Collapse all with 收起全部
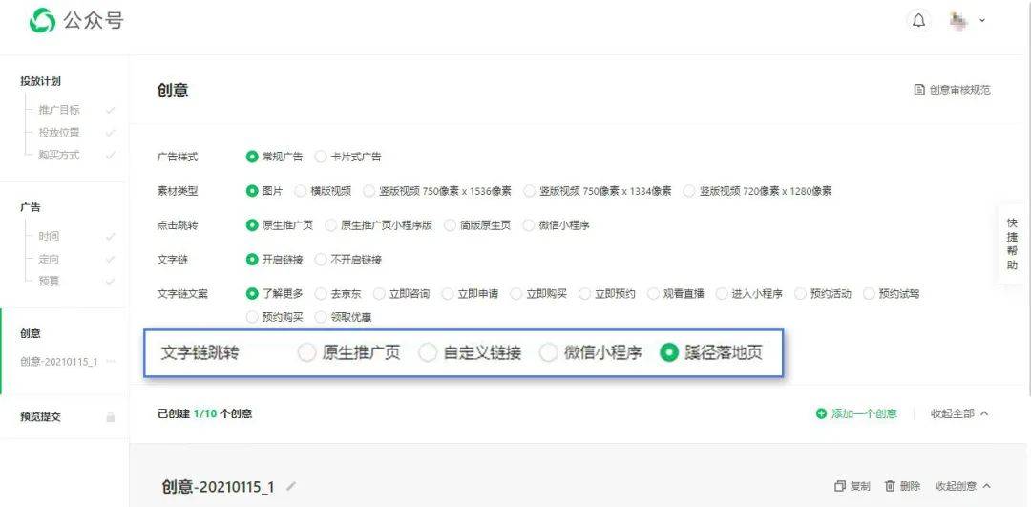Image resolution: width=1031 pixels, height=507 pixels. coord(959,413)
